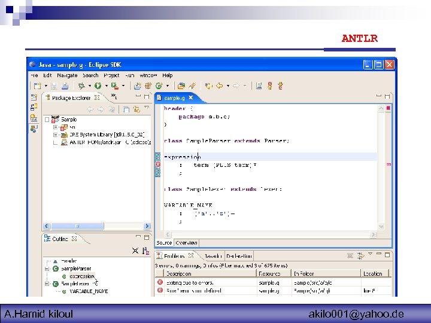Screen dimensions: 431x323
Task: Click the New wizard toolbar icon
Action: pos(37,86)
